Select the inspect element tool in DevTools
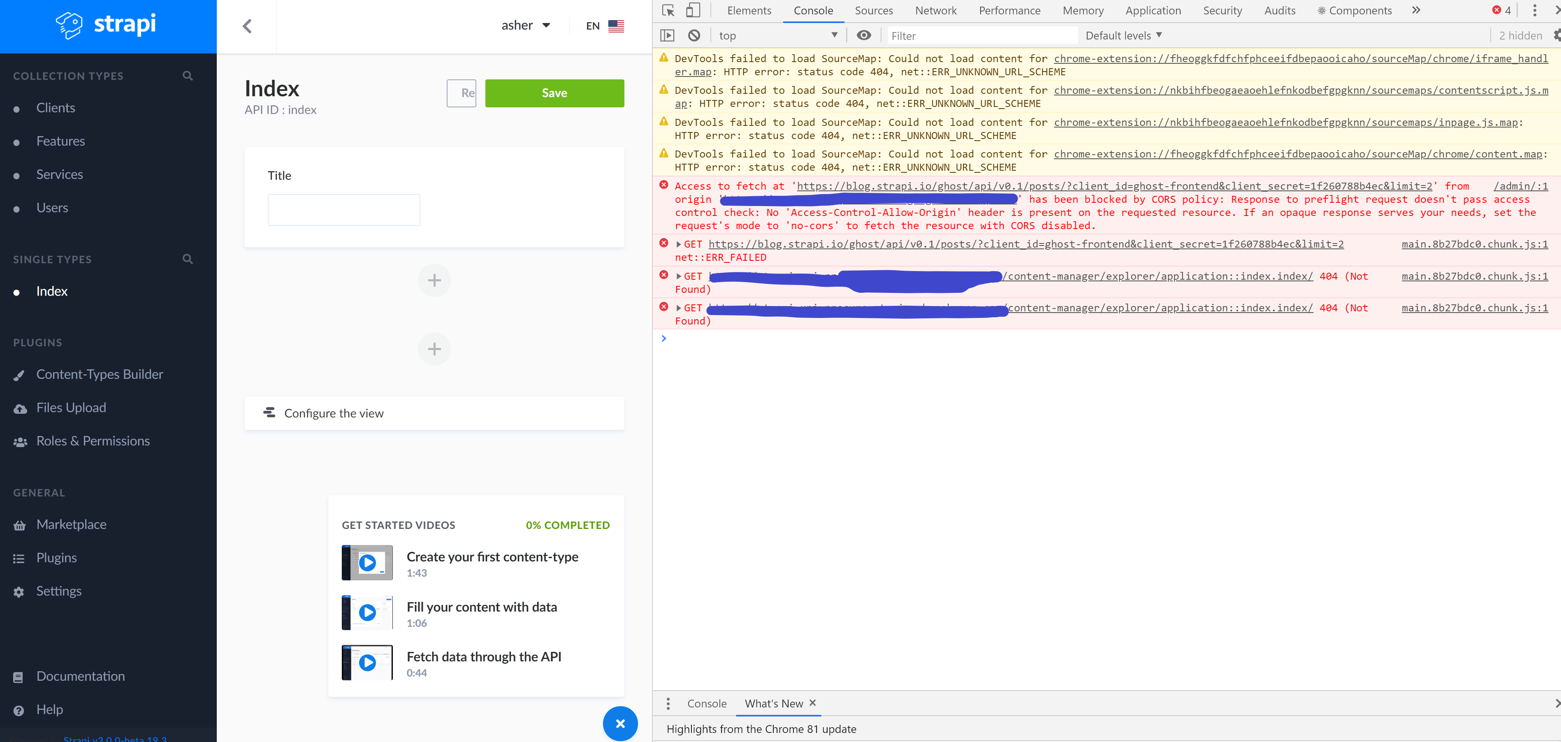This screenshot has width=1561, height=742. (x=668, y=10)
